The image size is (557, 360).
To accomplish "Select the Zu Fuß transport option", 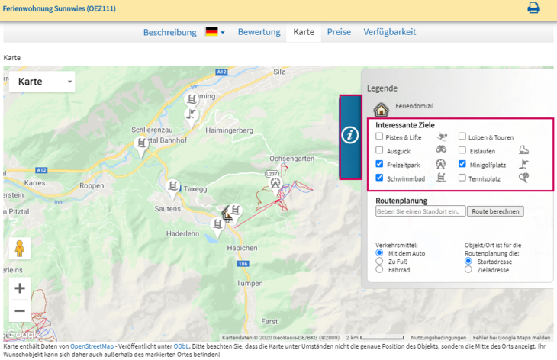I will 379,261.
